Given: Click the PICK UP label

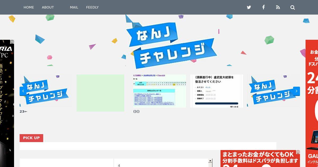Looking at the screenshot, I should pos(31,138).
